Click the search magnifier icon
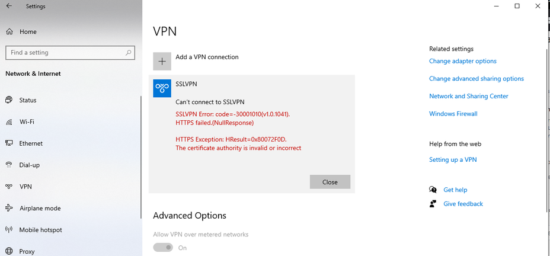This screenshot has height=256, width=550. coord(129,53)
